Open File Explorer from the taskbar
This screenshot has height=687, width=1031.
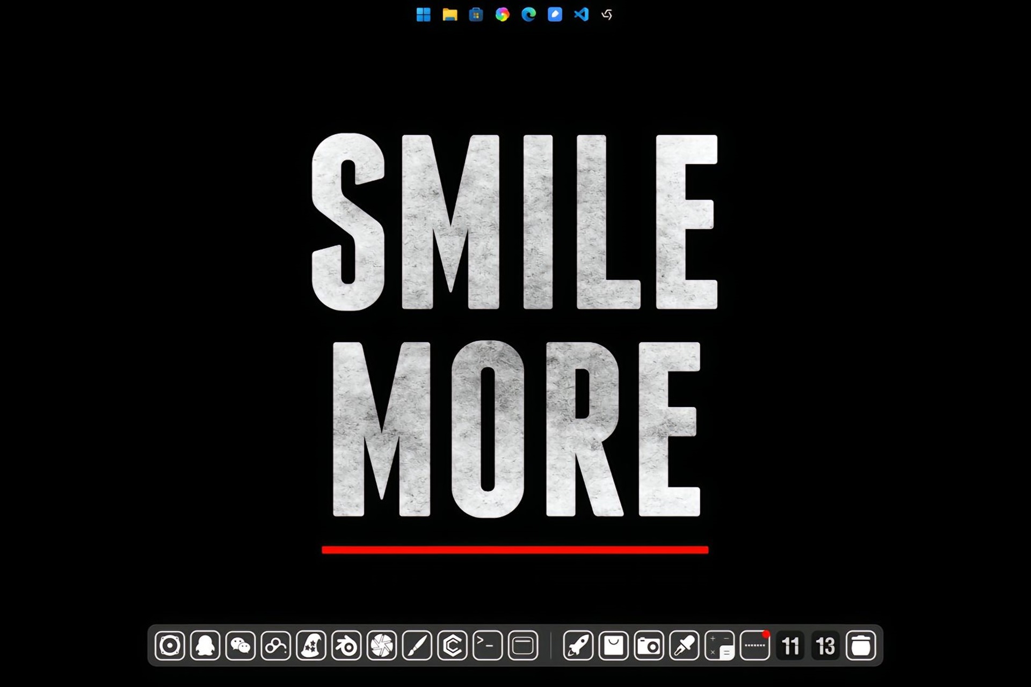[449, 14]
